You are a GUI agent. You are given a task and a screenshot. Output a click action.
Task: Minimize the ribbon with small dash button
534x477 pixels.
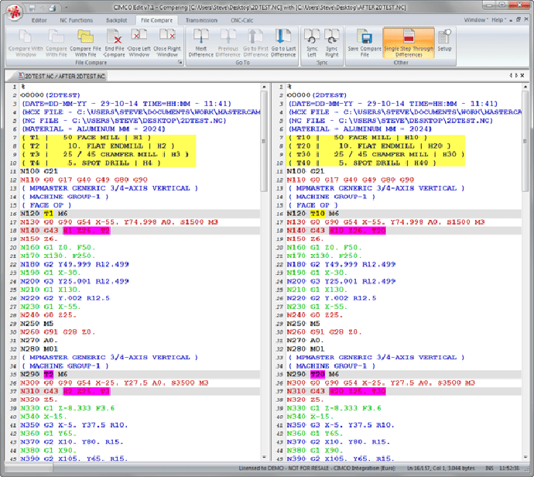[511, 20]
